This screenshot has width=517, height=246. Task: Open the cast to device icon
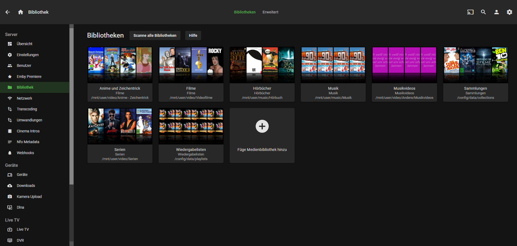[470, 12]
